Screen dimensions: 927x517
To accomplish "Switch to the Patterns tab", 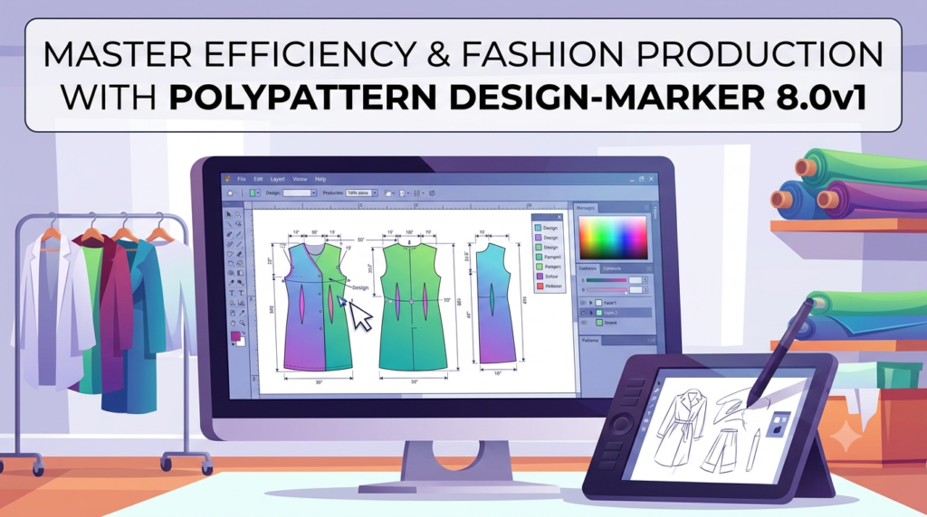I will point(590,341).
